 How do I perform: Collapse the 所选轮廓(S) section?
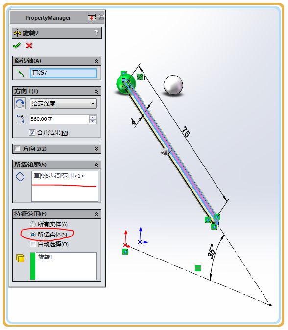pyautogui.click(x=96, y=165)
